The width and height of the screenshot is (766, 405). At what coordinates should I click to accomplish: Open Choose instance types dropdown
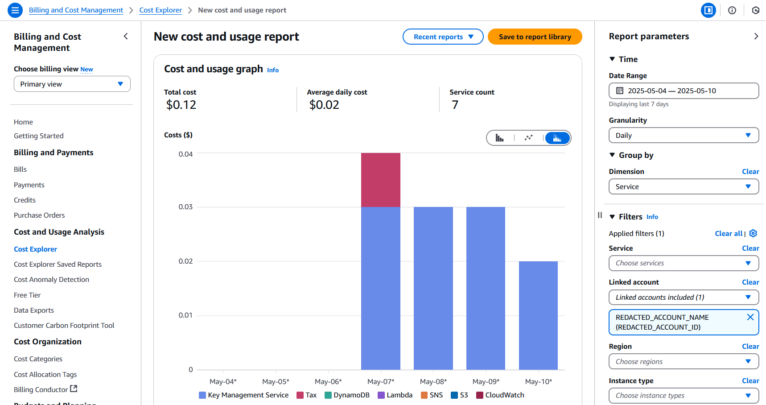point(684,396)
